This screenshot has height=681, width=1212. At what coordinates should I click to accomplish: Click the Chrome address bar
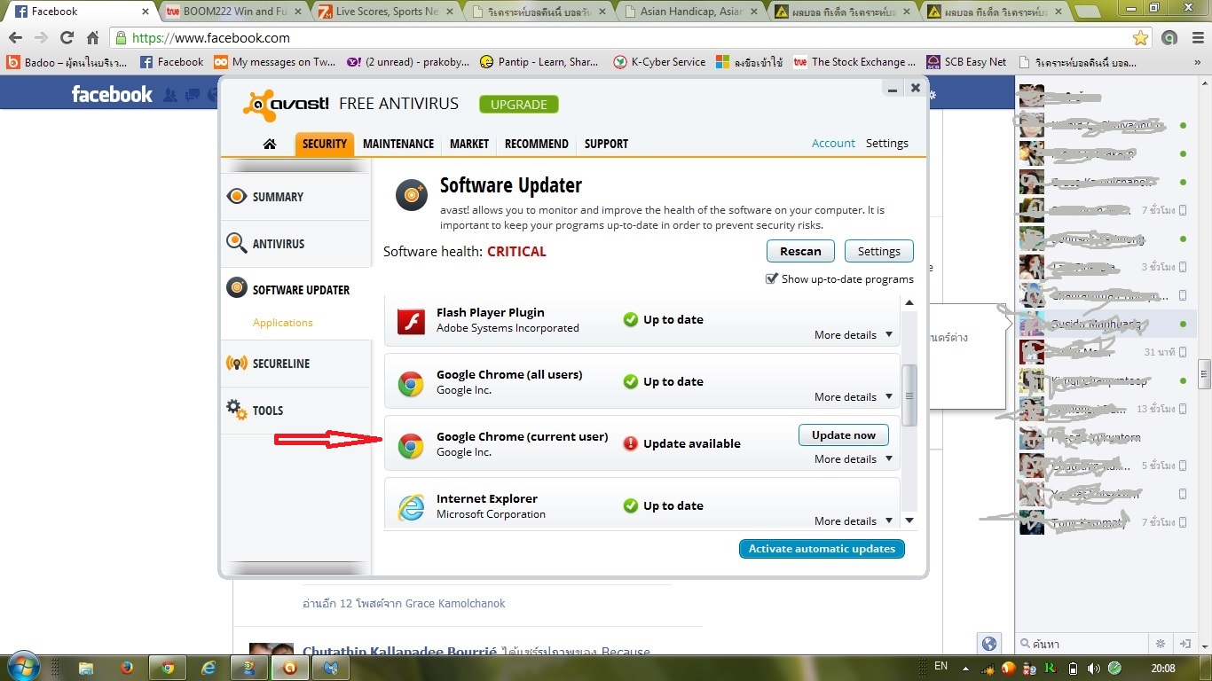(621, 38)
